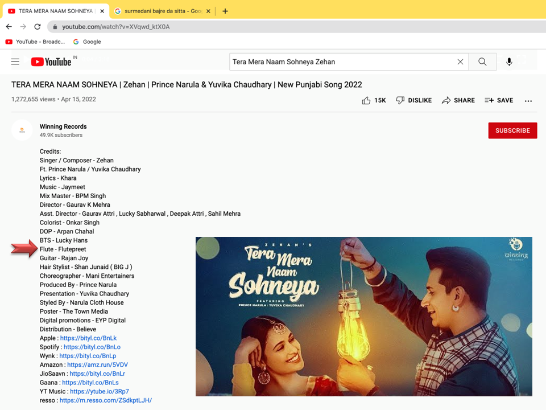
Task: Switch to the surmedani bajre da sitta tab
Action: tap(162, 11)
